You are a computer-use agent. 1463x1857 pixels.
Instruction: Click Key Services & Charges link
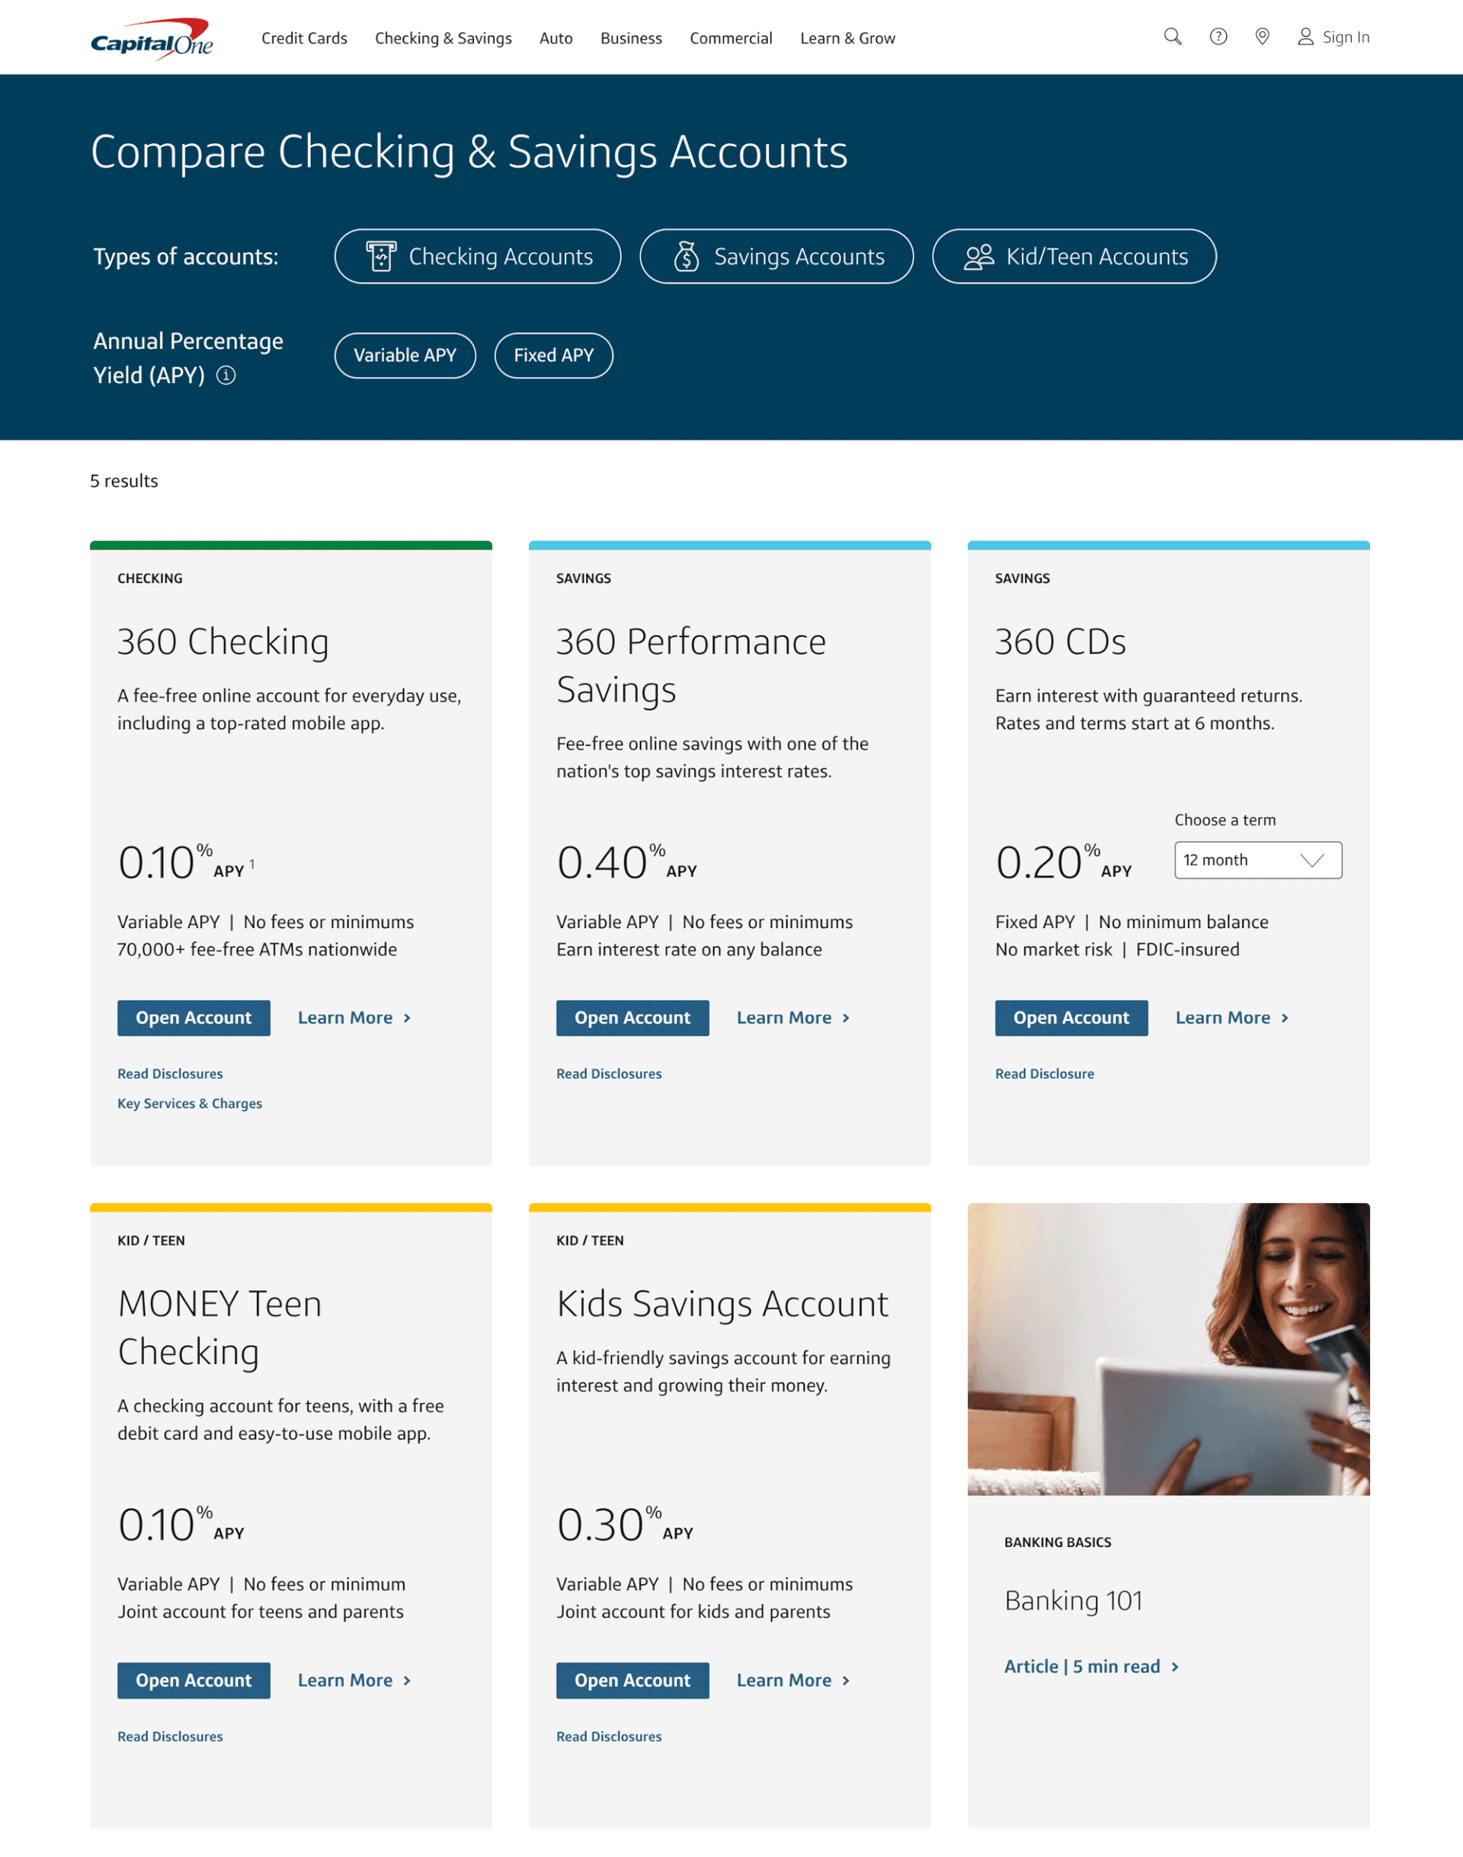[189, 1103]
